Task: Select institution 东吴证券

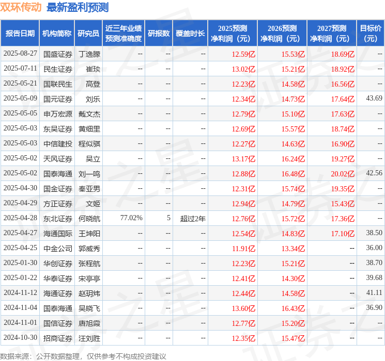Action: (58, 129)
